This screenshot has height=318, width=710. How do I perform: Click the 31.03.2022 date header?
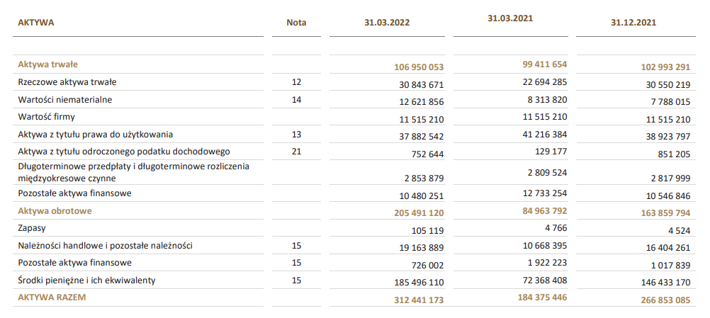point(387,23)
